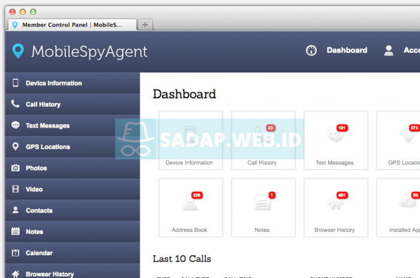Switch to the Member Control Panel tab
420x278 pixels.
(x=71, y=25)
